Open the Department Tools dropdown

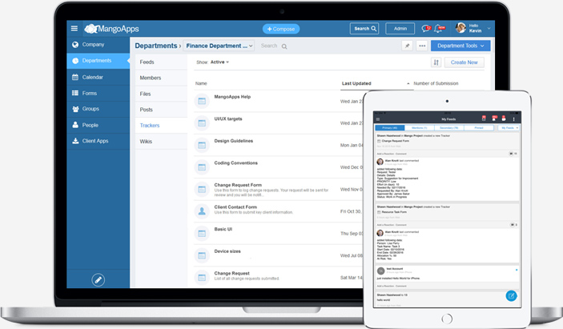pos(460,46)
